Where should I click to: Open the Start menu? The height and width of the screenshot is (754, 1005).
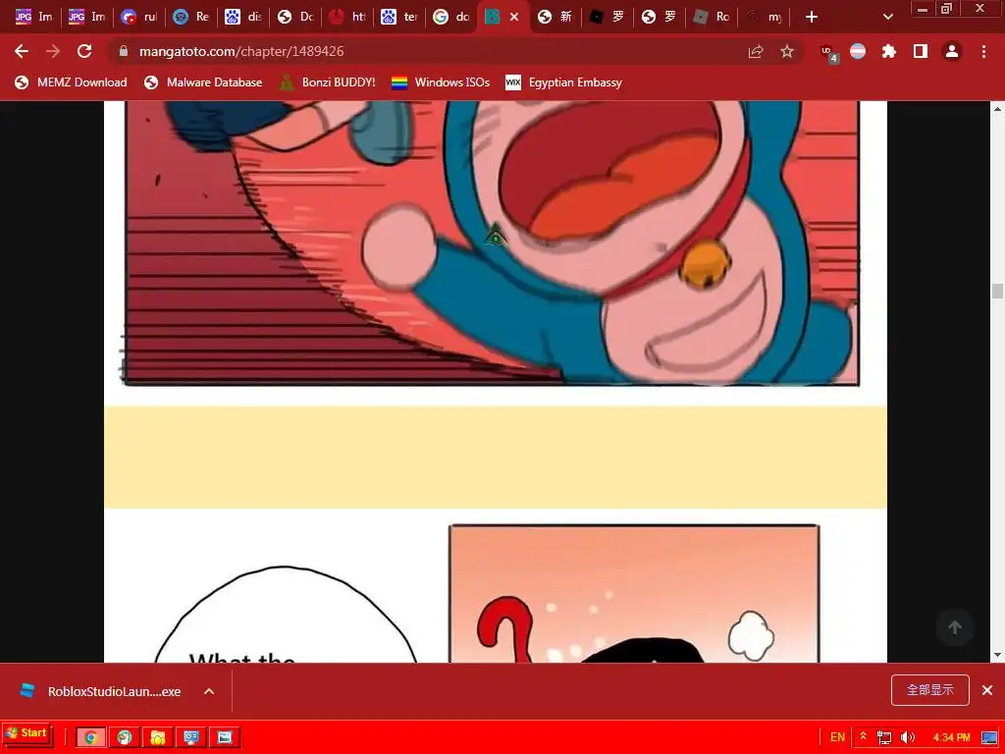tap(26, 732)
